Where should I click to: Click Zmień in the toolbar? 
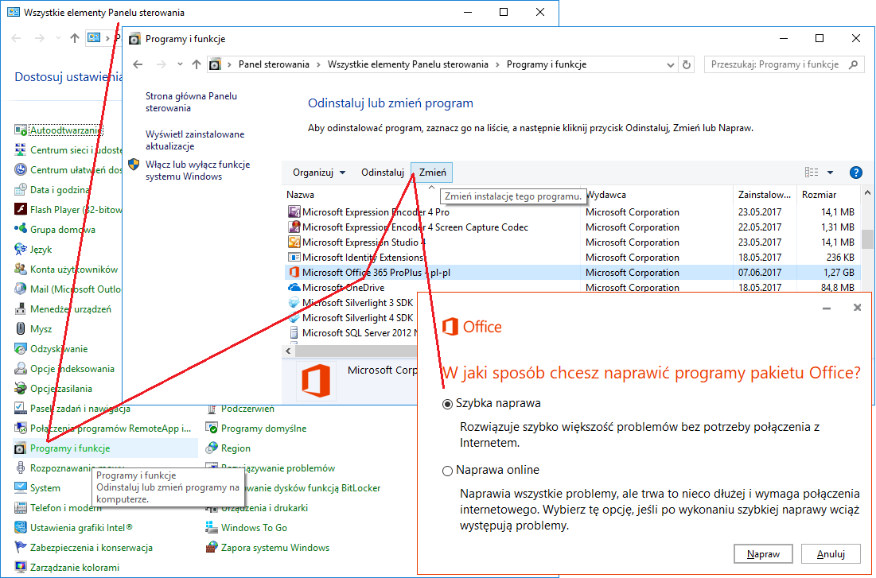[x=432, y=173]
